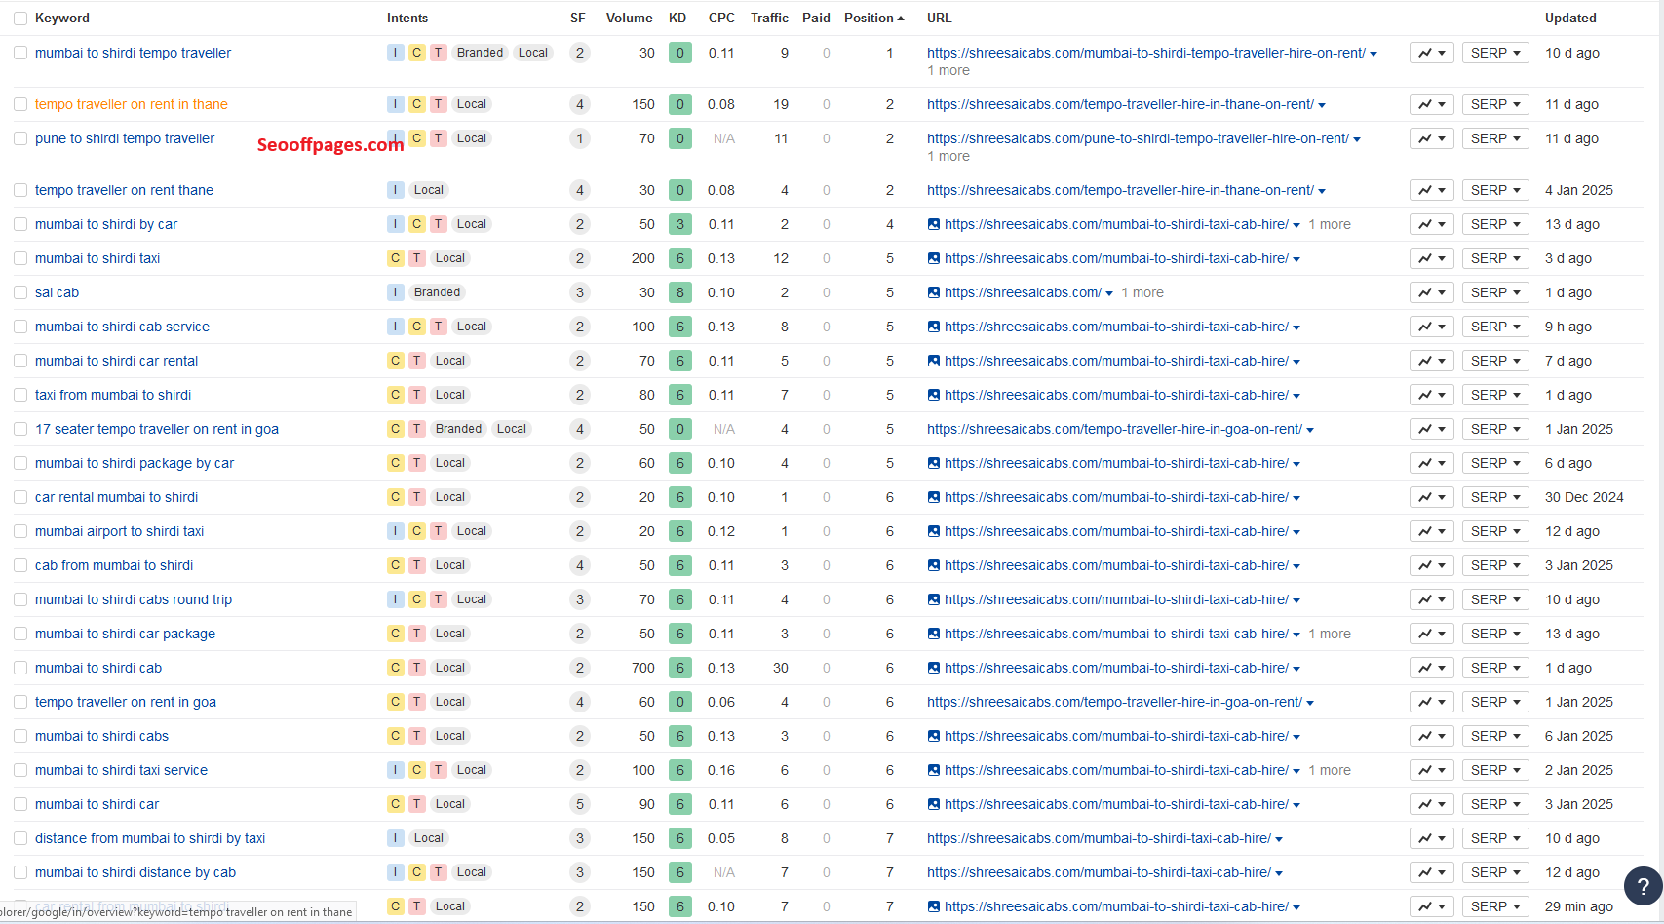Click '1 more' under pune-to-shirdi tempo traveller URL
Screen dimensions: 1664x924
pos(948,156)
